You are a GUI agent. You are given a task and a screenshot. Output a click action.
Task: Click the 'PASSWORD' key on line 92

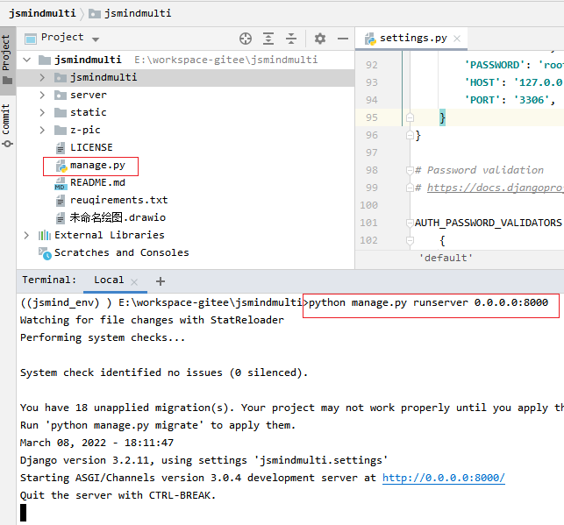pyautogui.click(x=495, y=65)
